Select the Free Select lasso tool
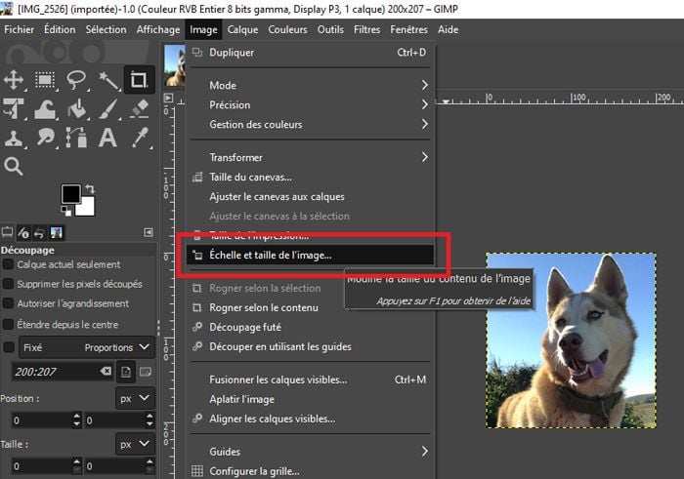The height and width of the screenshot is (479, 684). (76, 80)
